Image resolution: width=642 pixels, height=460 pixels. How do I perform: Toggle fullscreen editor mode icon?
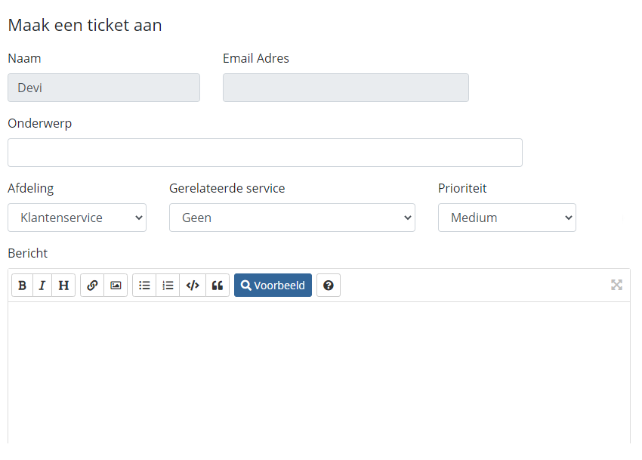point(616,285)
